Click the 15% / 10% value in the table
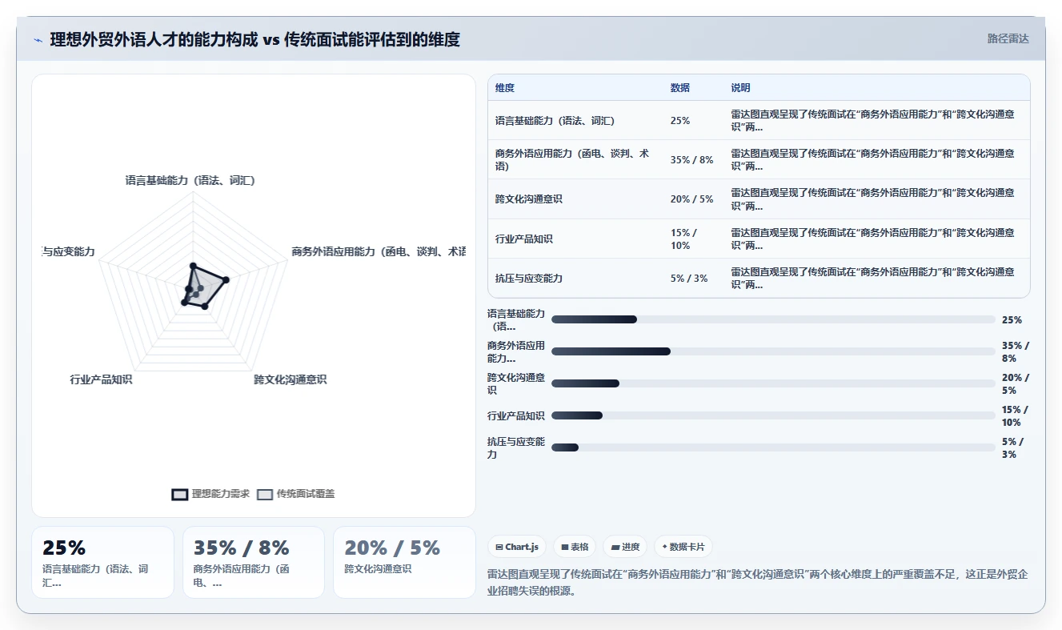 pos(685,239)
